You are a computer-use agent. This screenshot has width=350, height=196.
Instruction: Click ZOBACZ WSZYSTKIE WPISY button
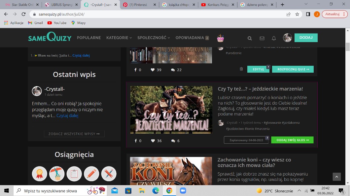(74, 134)
